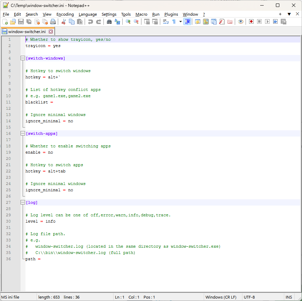The height and width of the screenshot is (301, 302).
Task: Toggle the Indent Guide toolbar button
Action: (x=187, y=22)
